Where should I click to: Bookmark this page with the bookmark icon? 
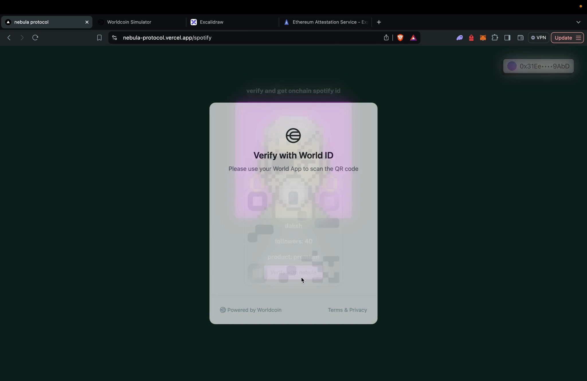pyautogui.click(x=99, y=38)
